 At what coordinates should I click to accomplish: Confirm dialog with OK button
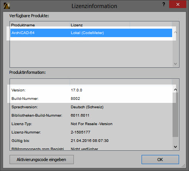pos(160,160)
